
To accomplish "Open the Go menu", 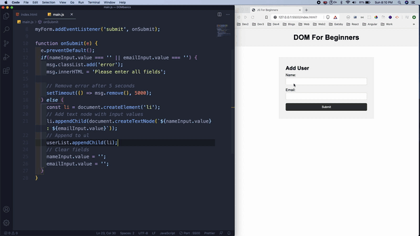I will [72, 3].
